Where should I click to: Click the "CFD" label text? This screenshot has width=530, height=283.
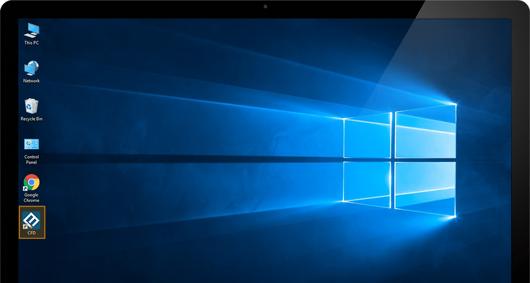(31, 233)
